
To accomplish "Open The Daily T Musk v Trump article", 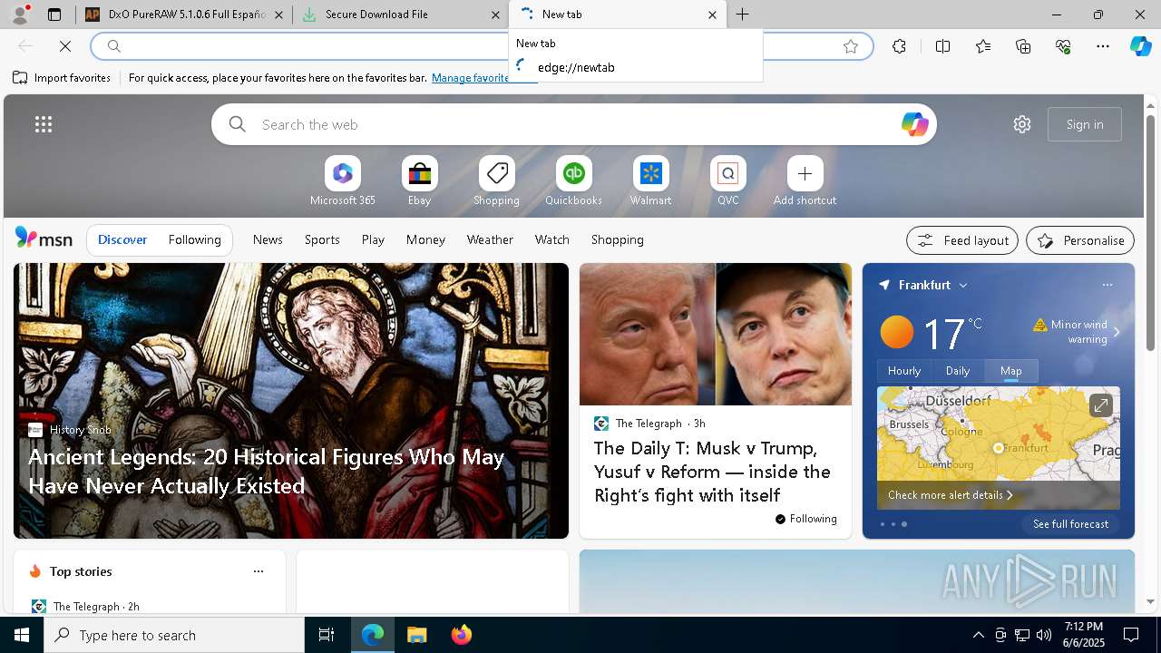I will pos(712,472).
